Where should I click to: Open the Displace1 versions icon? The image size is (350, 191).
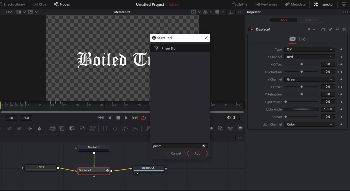(323, 30)
